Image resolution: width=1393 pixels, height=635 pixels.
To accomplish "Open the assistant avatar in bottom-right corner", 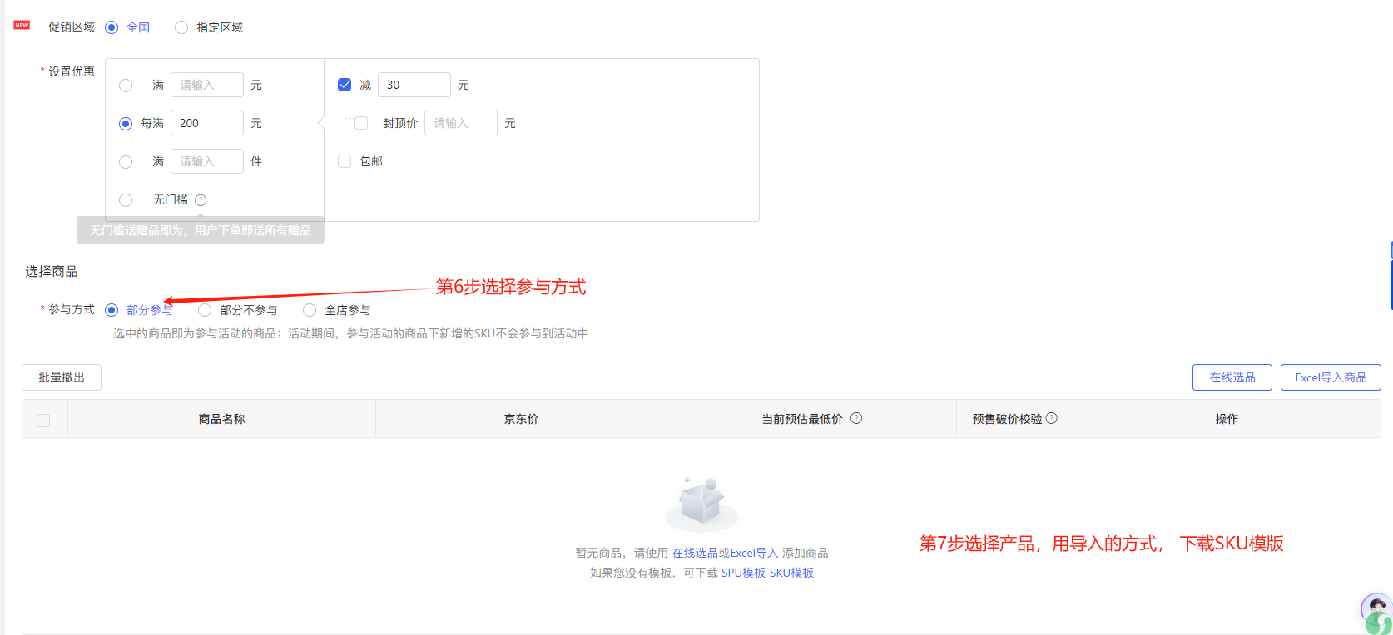I will (x=1376, y=613).
